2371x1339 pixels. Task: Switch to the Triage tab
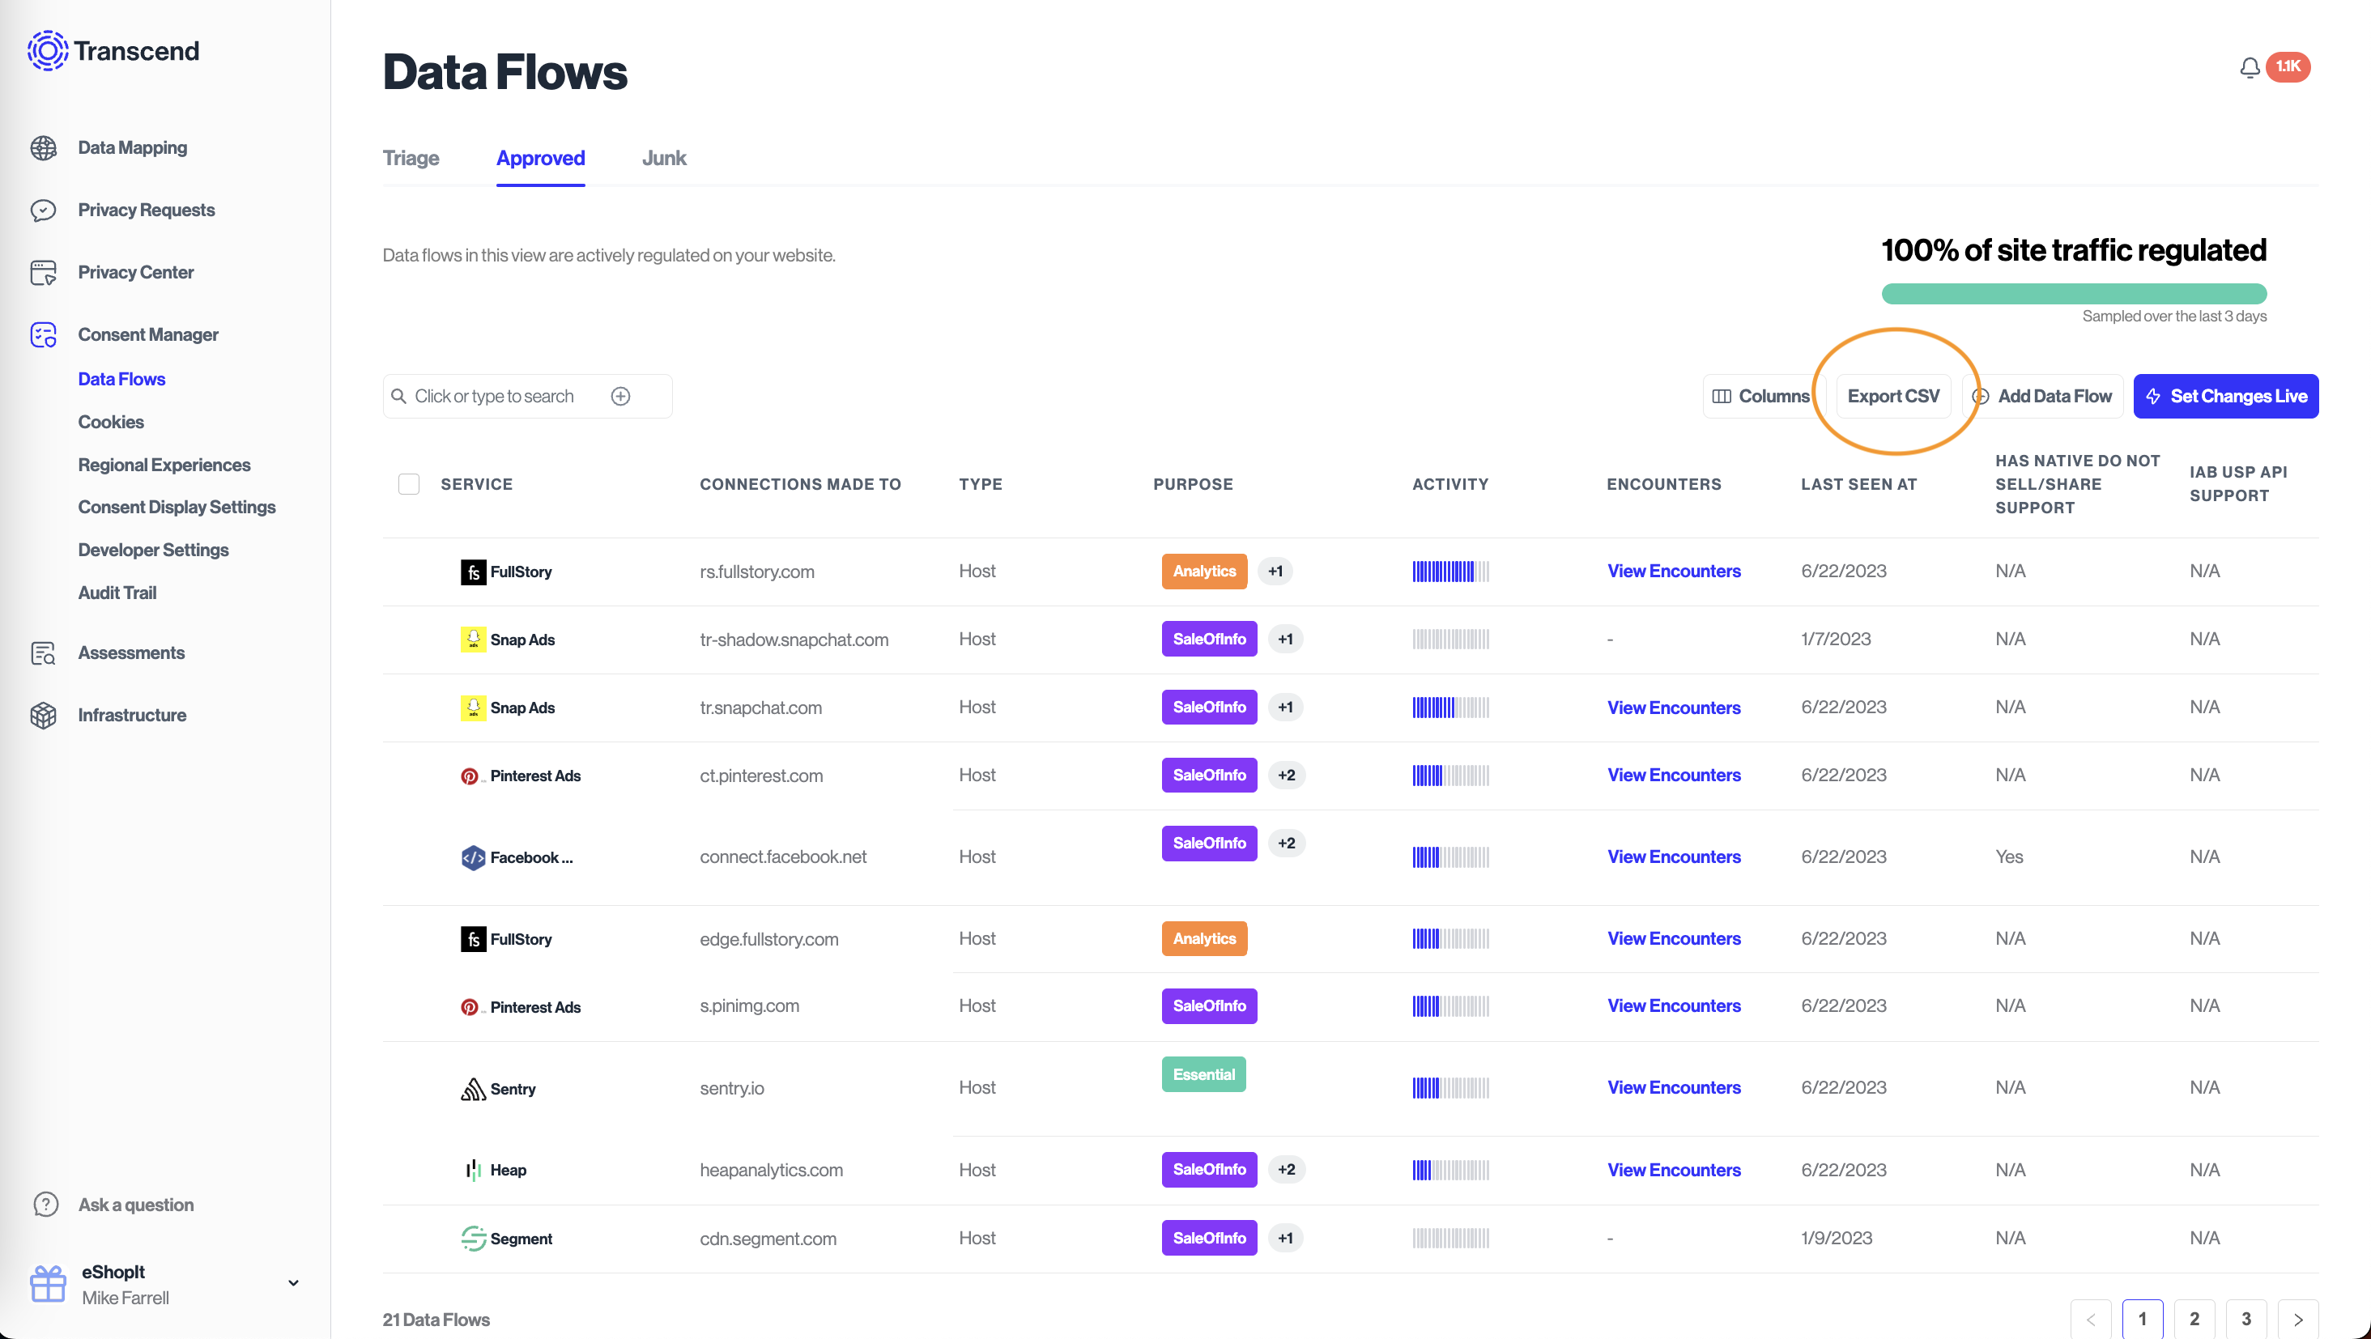[411, 159]
